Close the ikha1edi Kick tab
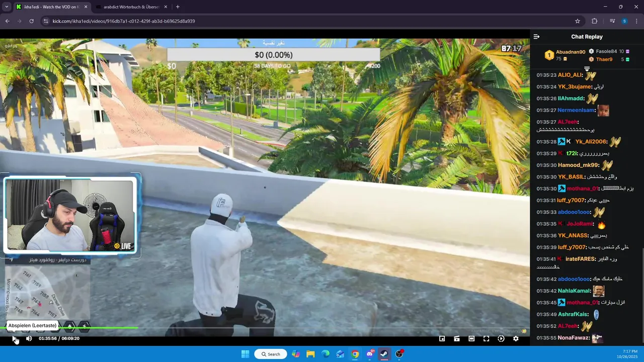This screenshot has width=644, height=362. click(x=86, y=7)
